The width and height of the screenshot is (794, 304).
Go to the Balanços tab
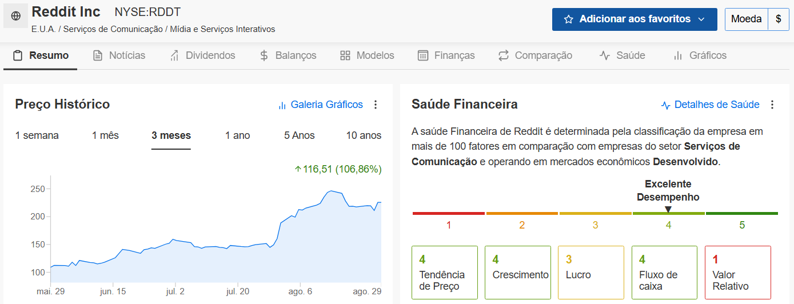[288, 55]
